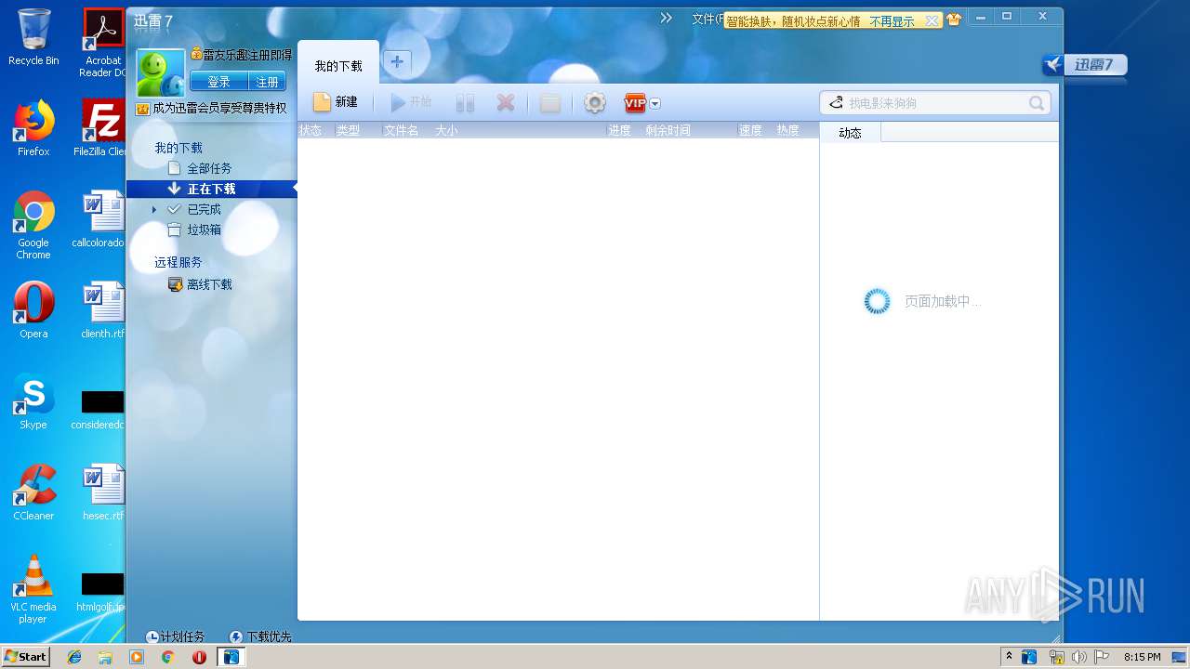
Task: Open the Firefox desktop shortcut
Action: 33,128
